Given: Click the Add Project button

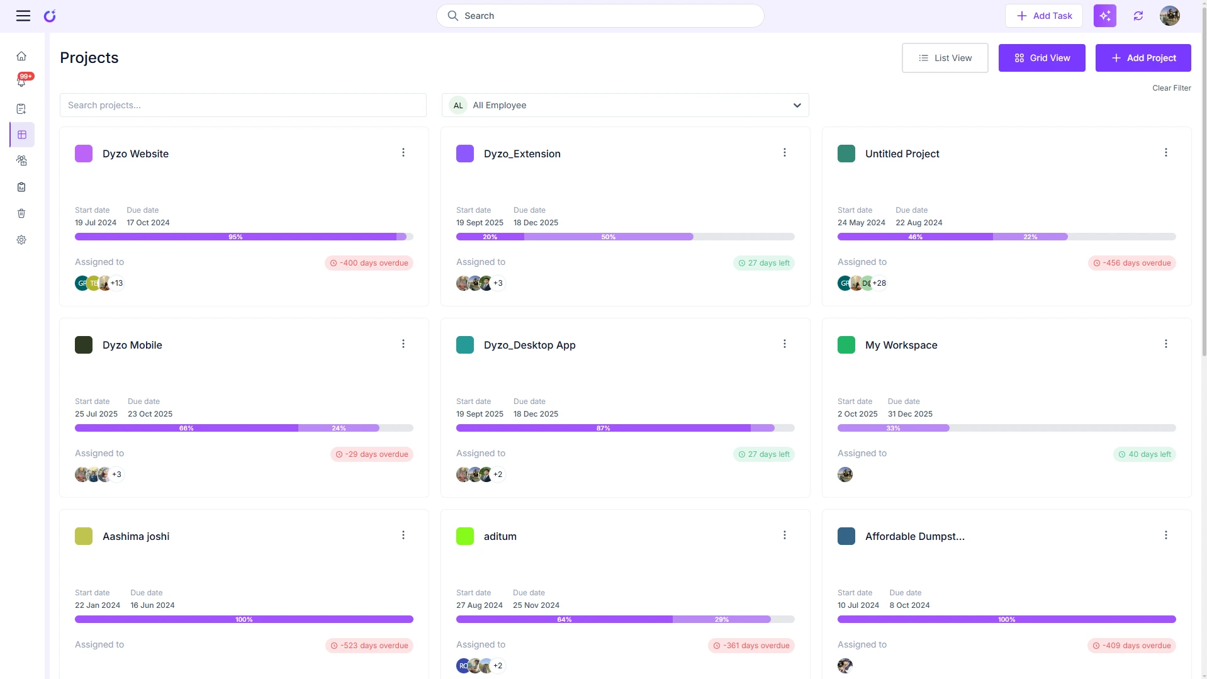Looking at the screenshot, I should pos(1143,58).
